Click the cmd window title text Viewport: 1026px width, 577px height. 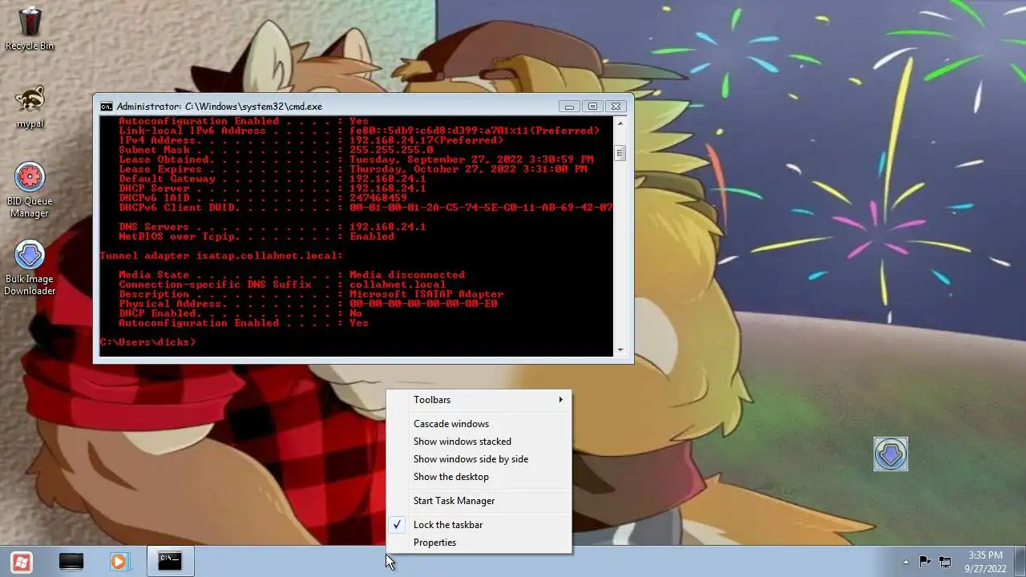(220, 106)
